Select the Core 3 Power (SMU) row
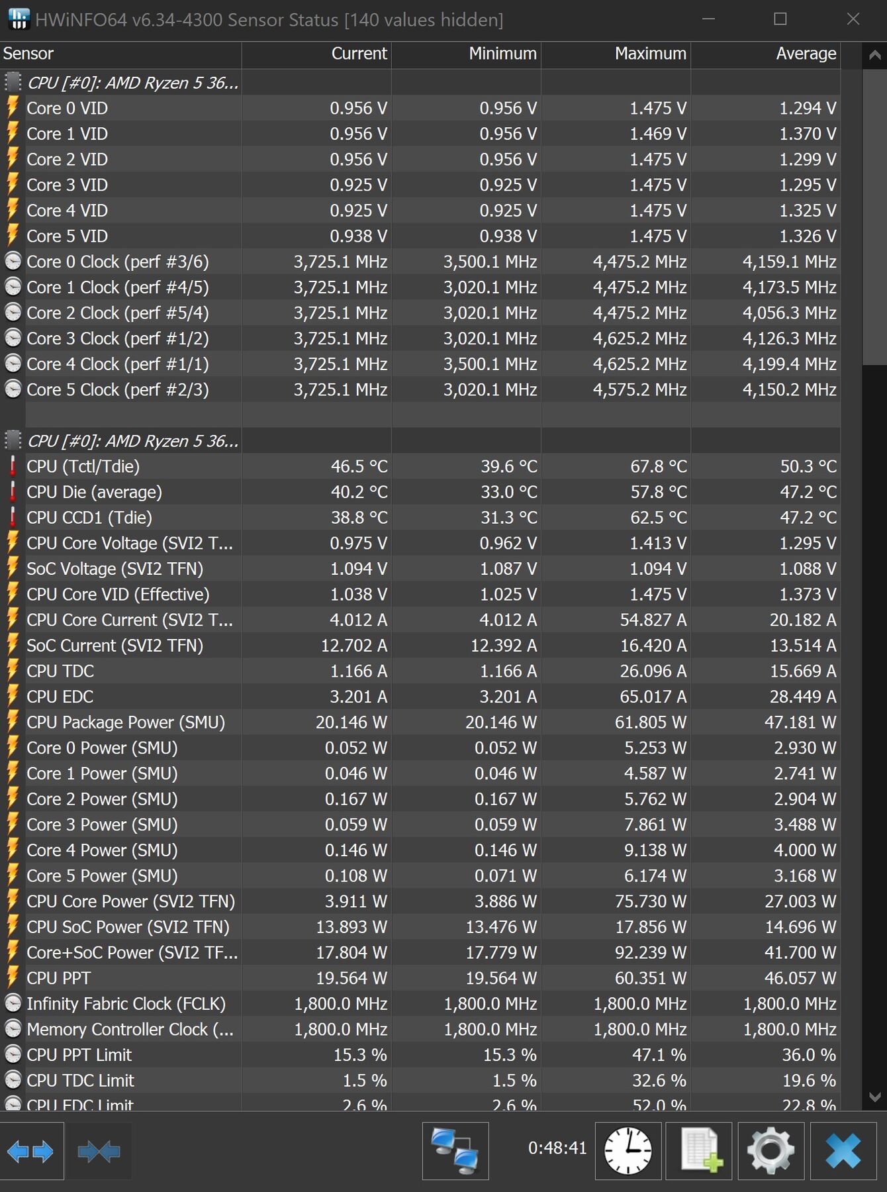This screenshot has width=887, height=1192. (x=420, y=824)
